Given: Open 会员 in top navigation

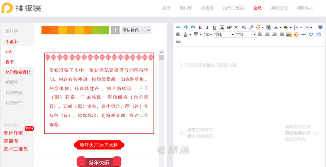Looking at the screenshot, I should [257, 8].
